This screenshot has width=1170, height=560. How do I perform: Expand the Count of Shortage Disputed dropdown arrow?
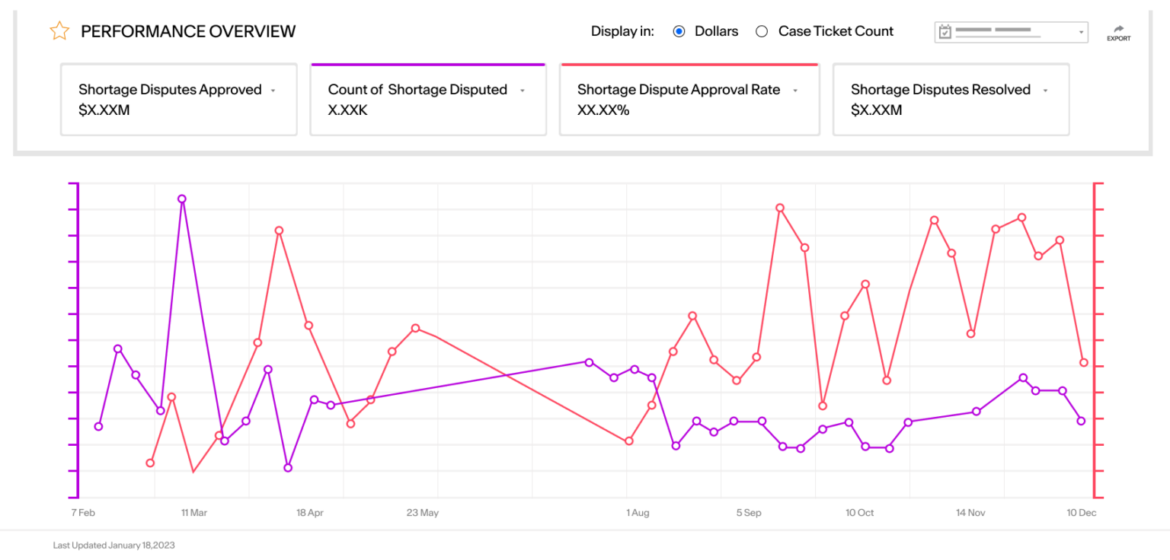coord(523,91)
